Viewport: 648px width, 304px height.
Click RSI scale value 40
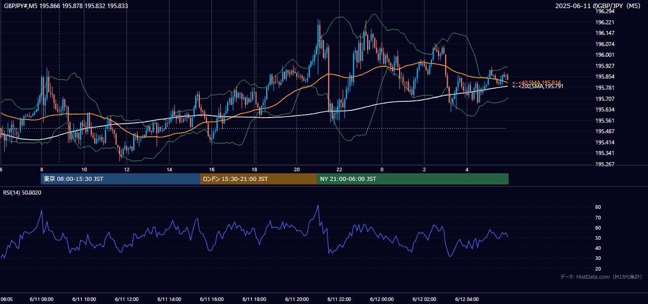(598, 248)
